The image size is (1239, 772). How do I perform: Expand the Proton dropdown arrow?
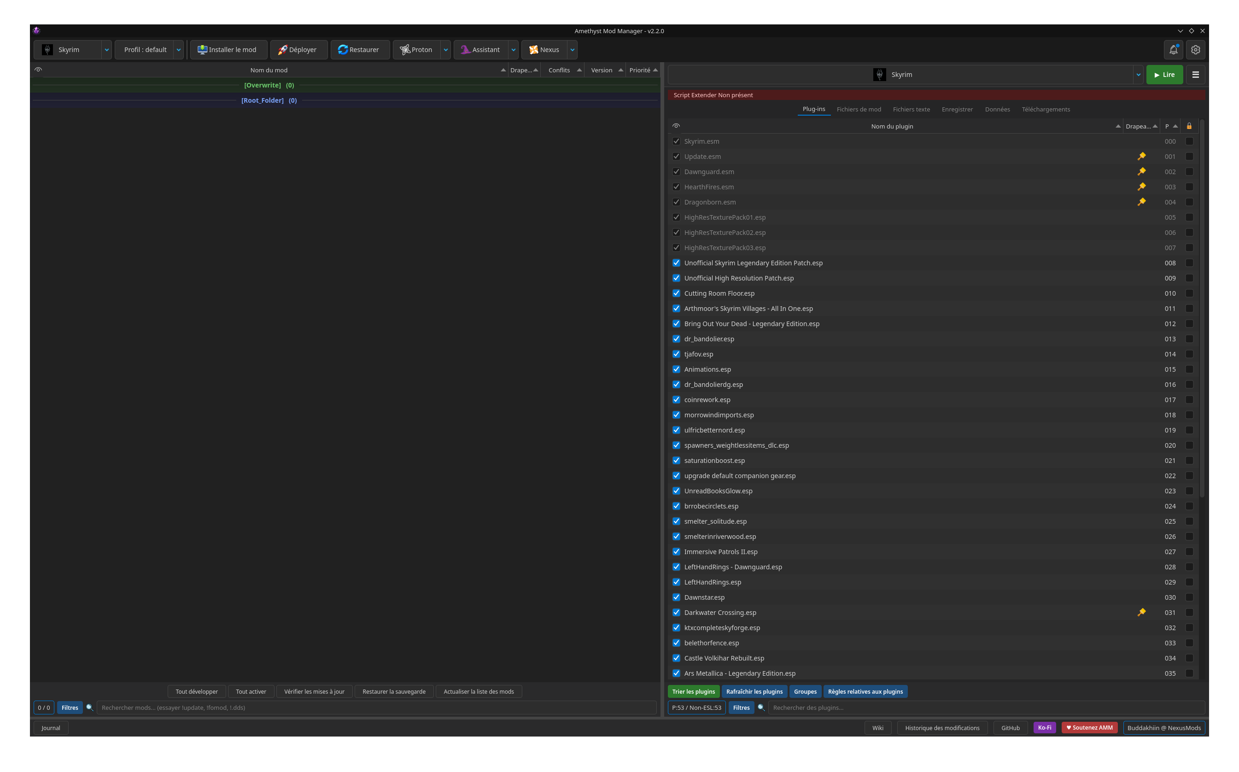(x=446, y=50)
